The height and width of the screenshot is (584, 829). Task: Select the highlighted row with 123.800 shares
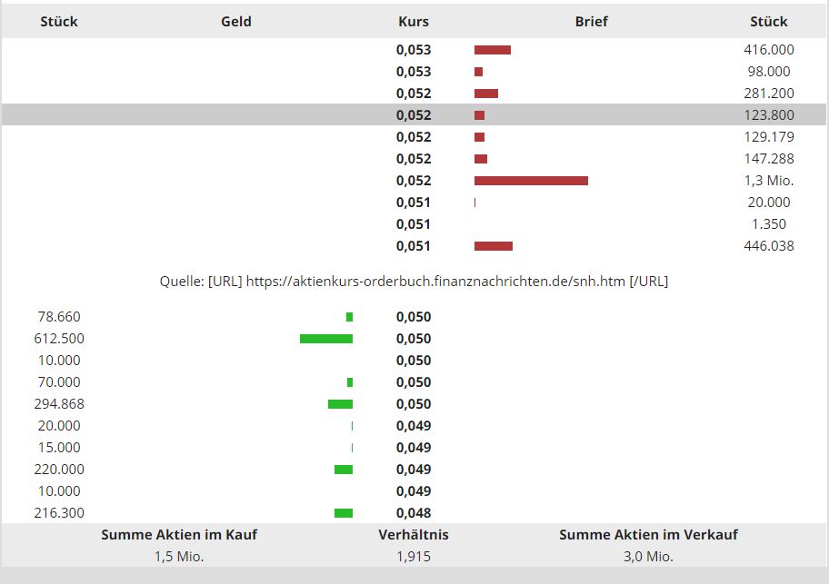[414, 115]
